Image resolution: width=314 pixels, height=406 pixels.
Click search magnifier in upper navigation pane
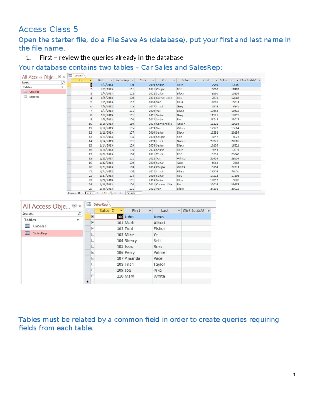[x=63, y=82]
